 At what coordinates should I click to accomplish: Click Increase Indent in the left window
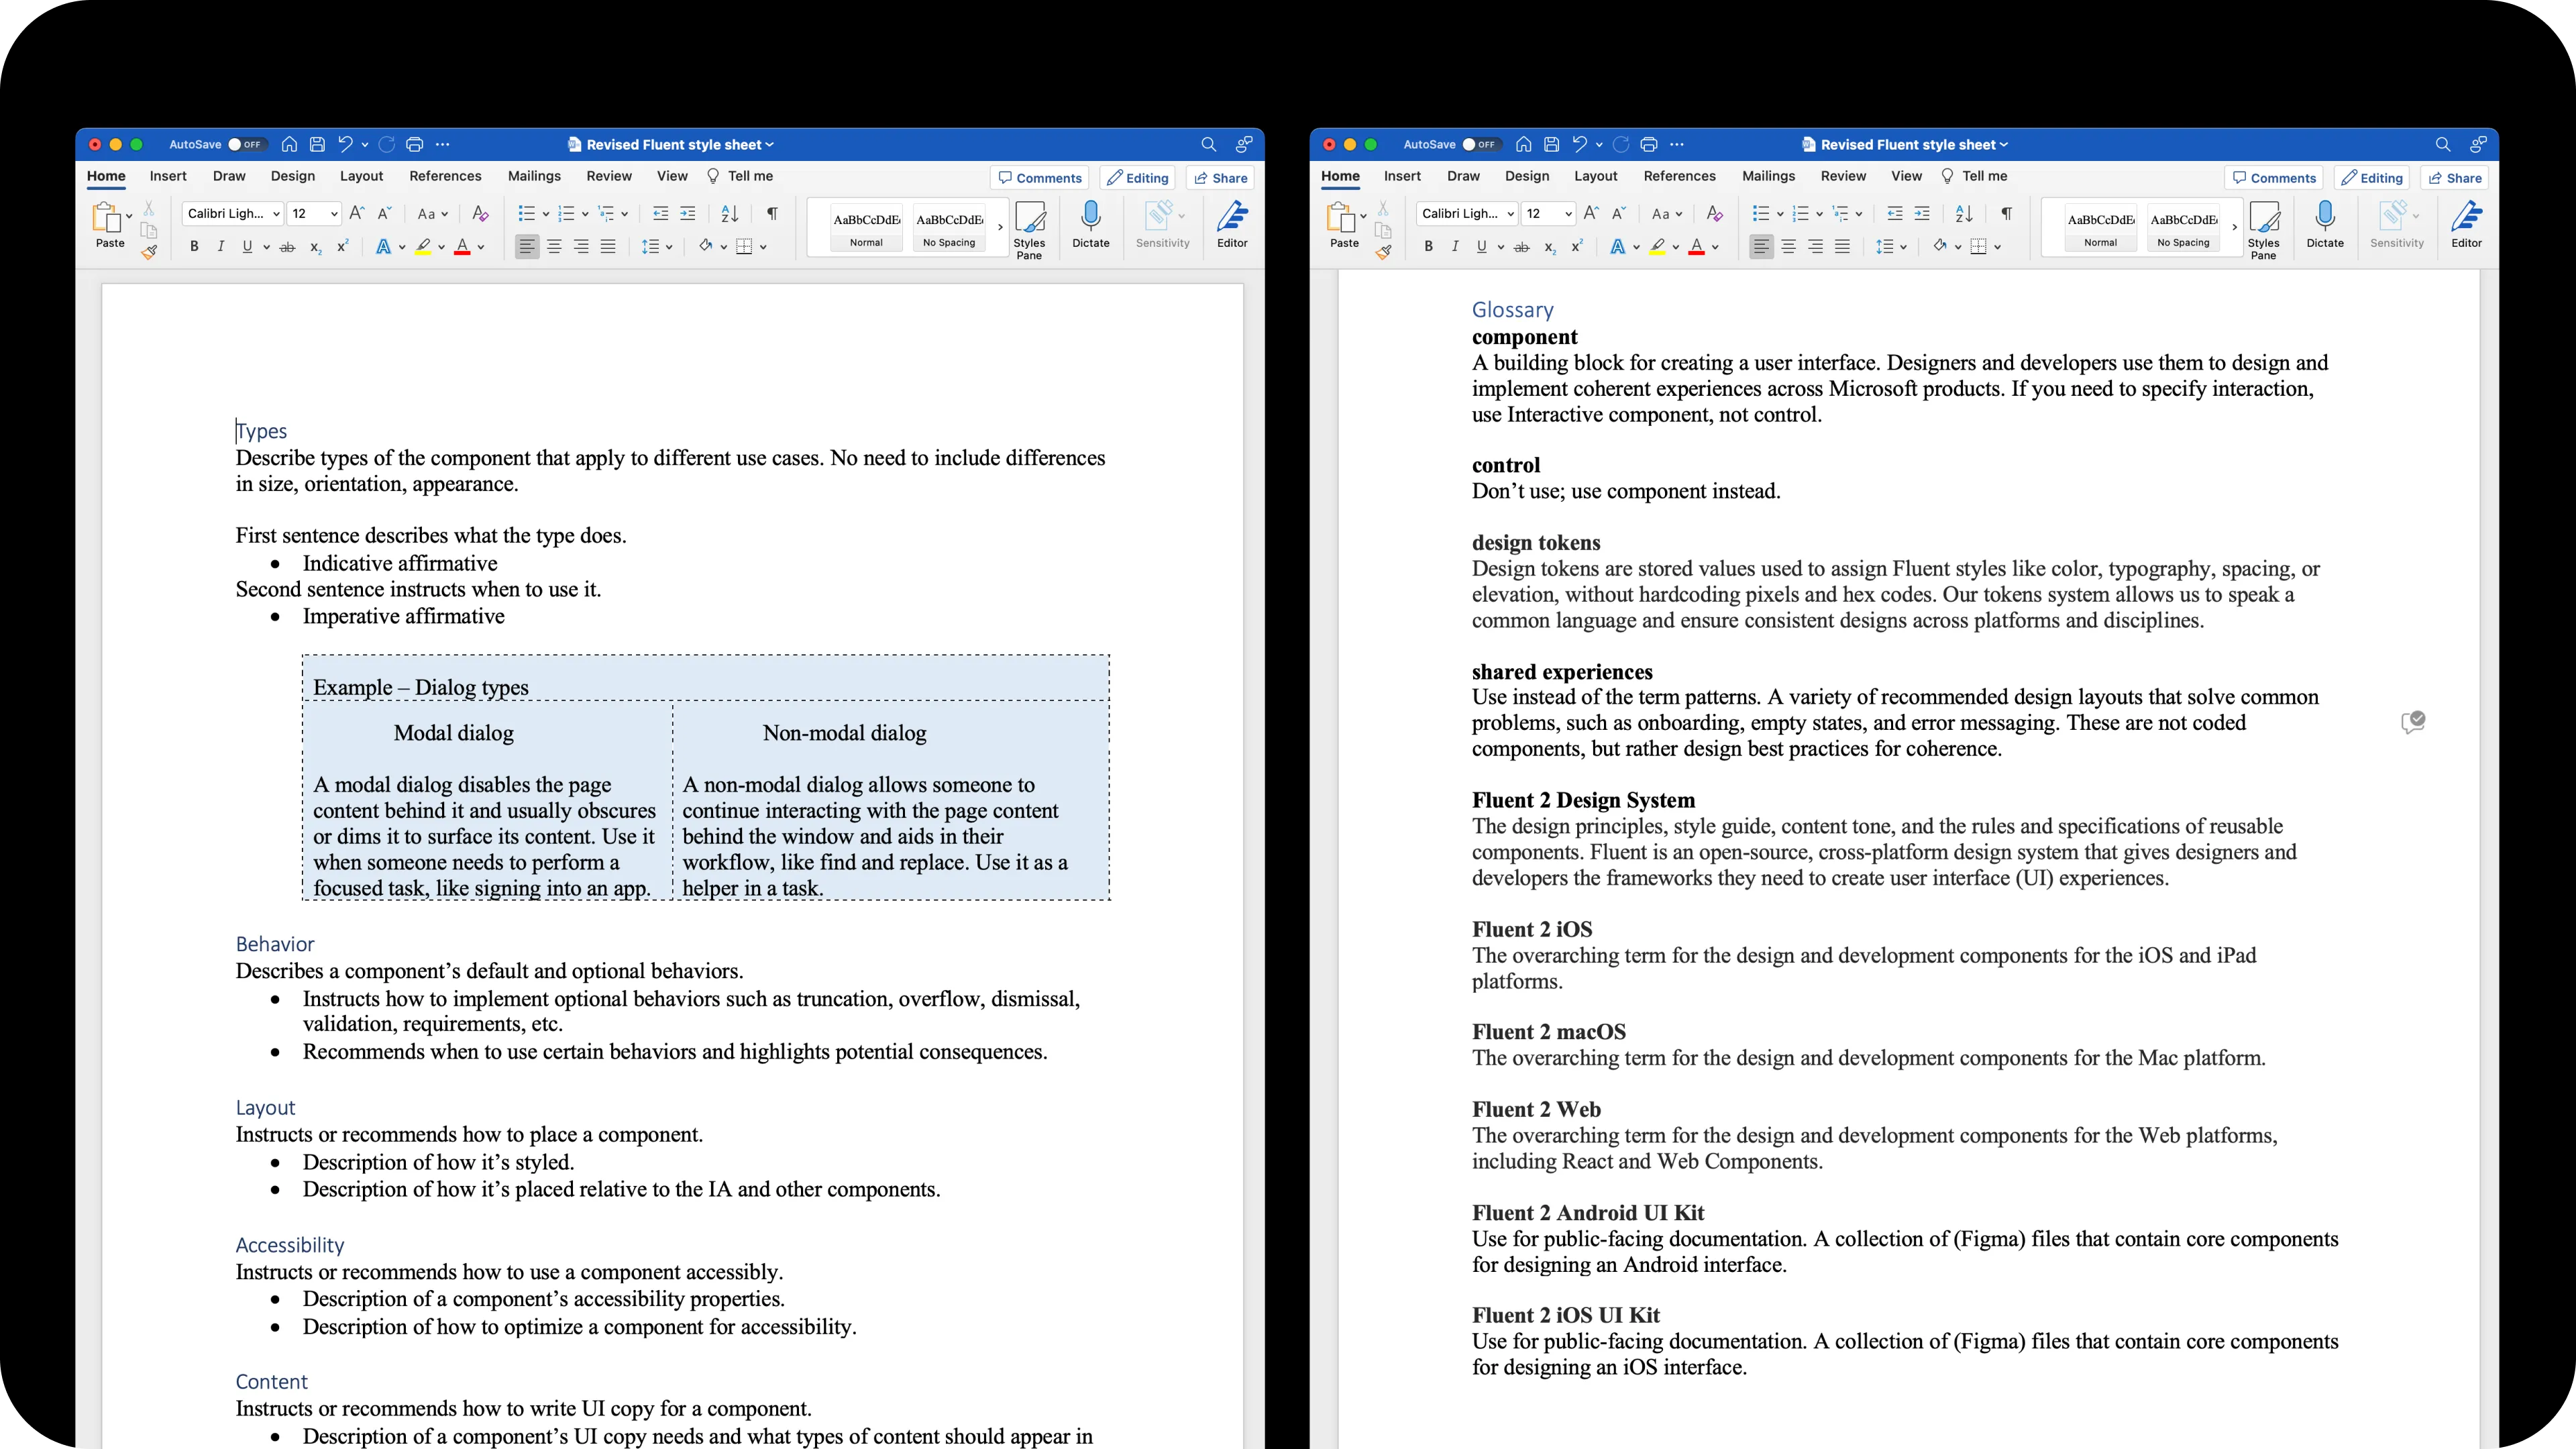(688, 213)
